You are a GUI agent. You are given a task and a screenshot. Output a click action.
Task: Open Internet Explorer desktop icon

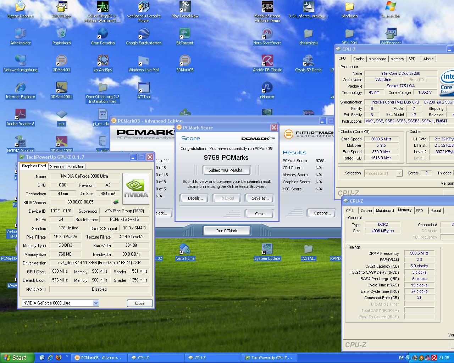(x=21, y=90)
